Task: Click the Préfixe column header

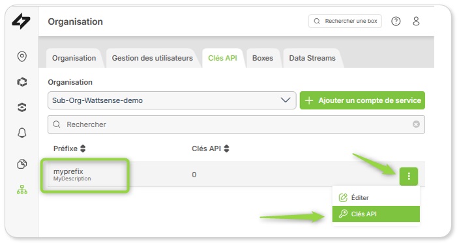Action: click(65, 149)
